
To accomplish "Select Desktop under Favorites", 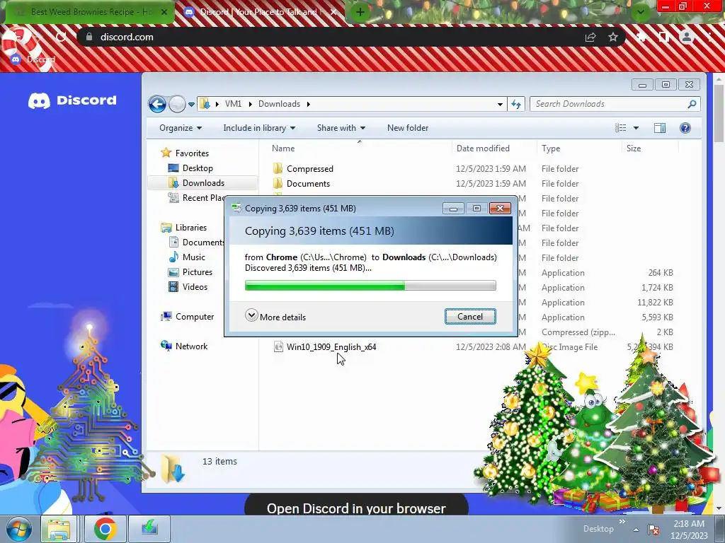I will (x=198, y=168).
